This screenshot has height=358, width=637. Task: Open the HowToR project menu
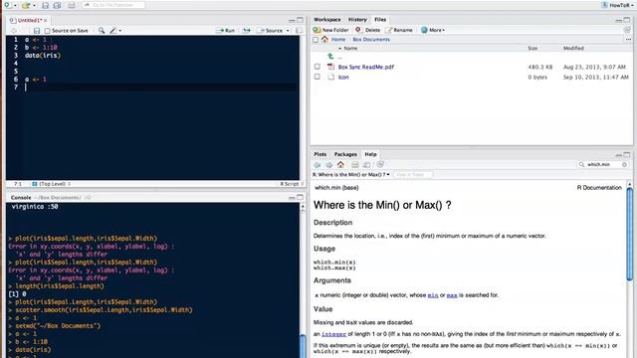coord(618,5)
